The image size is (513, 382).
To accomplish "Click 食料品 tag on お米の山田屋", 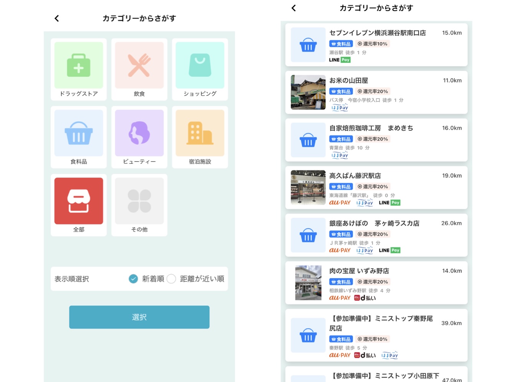I will click(341, 91).
